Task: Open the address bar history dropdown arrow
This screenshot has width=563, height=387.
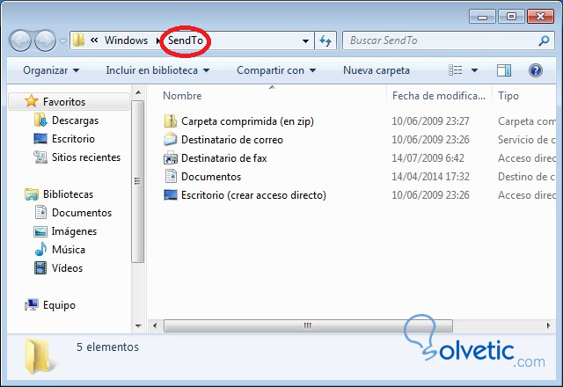Action: click(305, 40)
